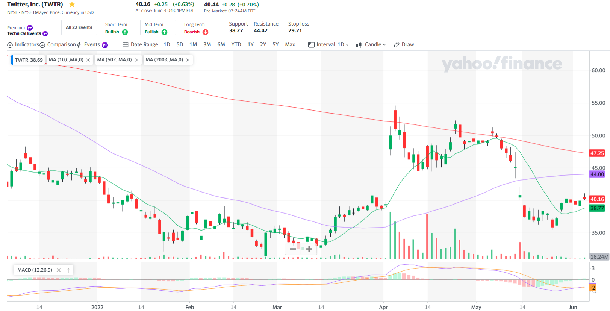Click the Events lightning bolt icon
Viewport: 610px width, 311px height.
pos(79,45)
